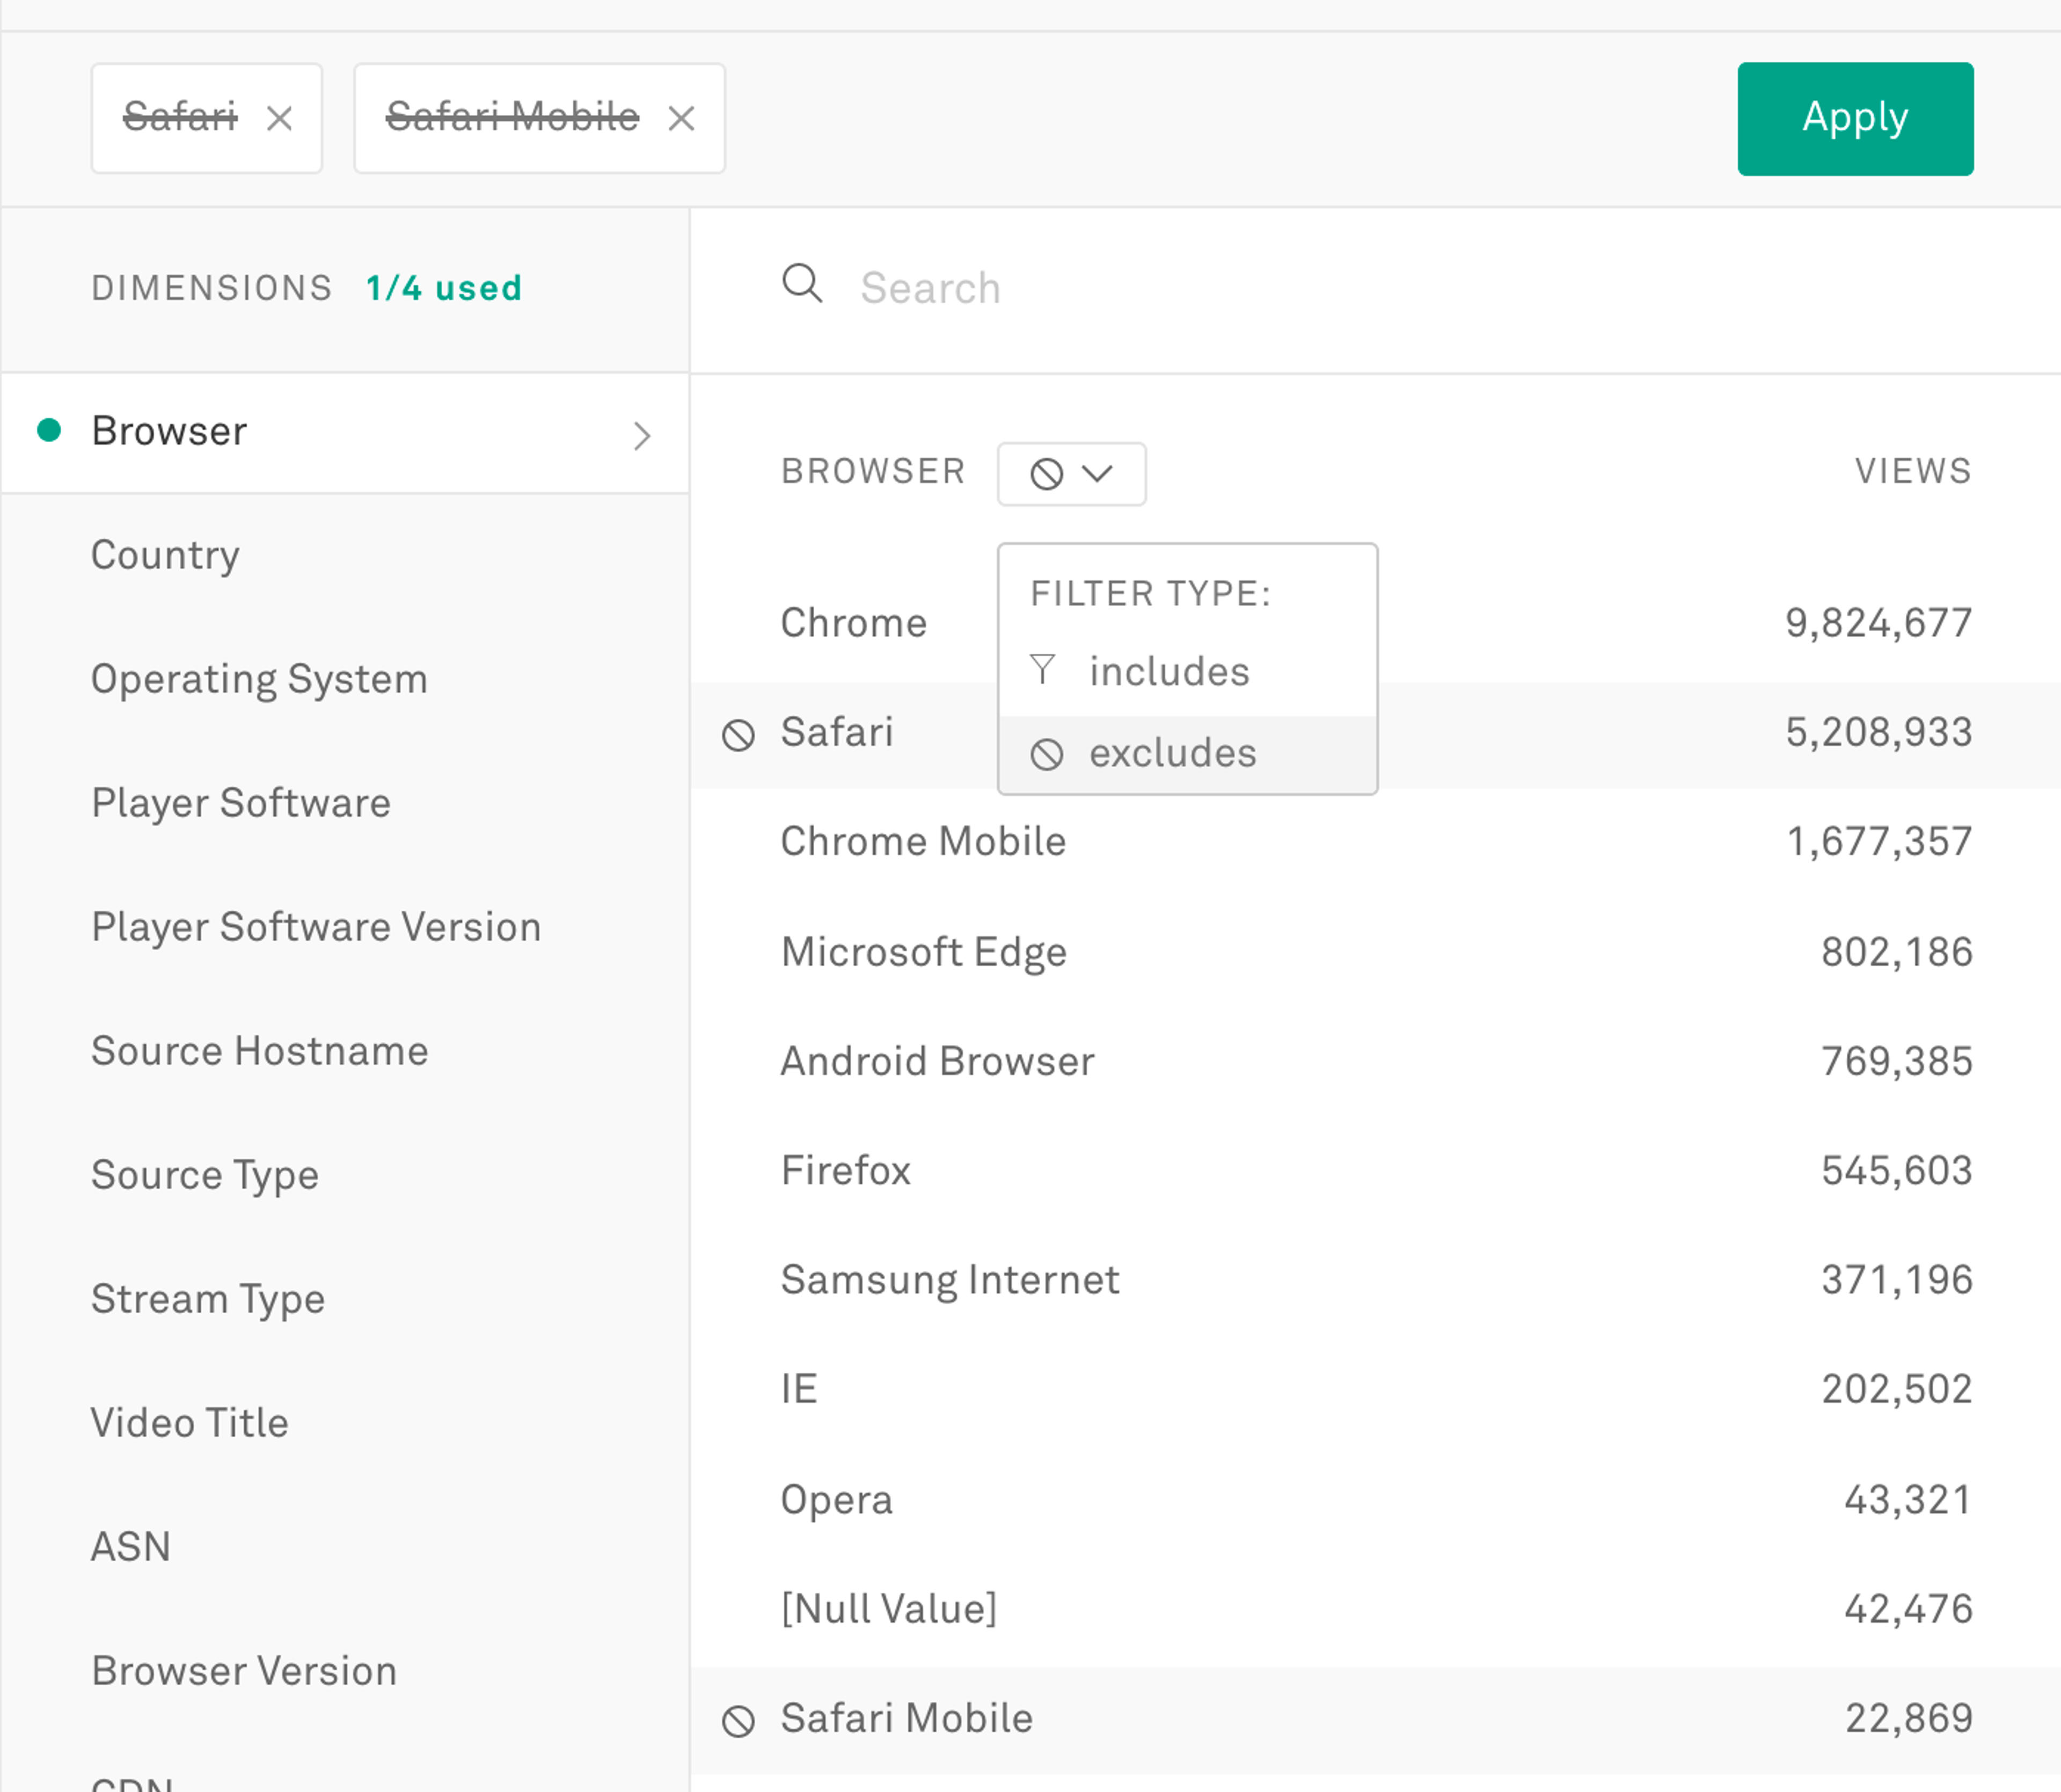Click the Browser filter type icon
The height and width of the screenshot is (1792, 2061).
[x=1071, y=470]
